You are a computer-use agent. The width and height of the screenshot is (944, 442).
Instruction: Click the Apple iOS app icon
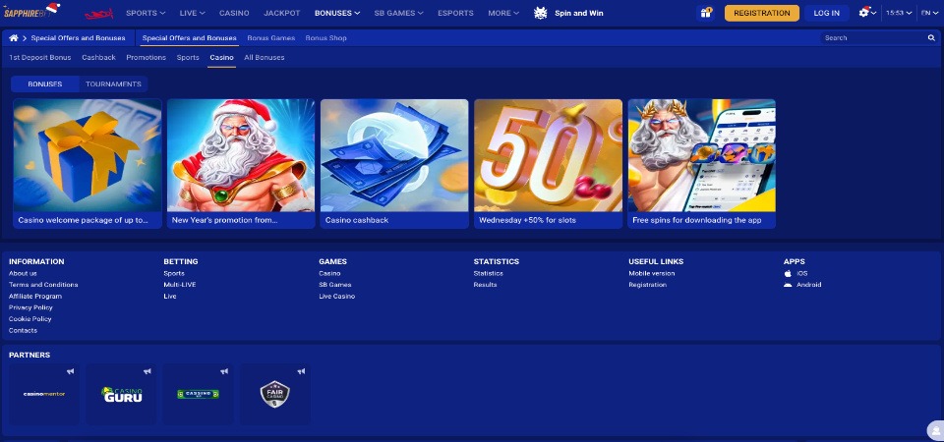coord(788,274)
